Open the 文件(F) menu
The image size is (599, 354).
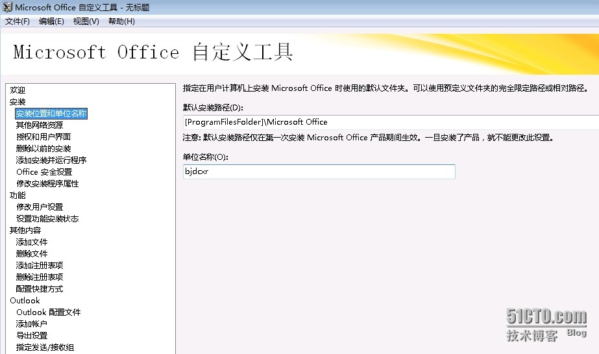pos(17,21)
